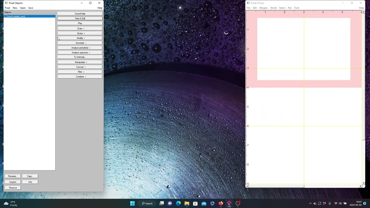Image resolution: width=370 pixels, height=208 pixels.
Task: Launch the chat app from the taskbar
Action: tap(170, 203)
